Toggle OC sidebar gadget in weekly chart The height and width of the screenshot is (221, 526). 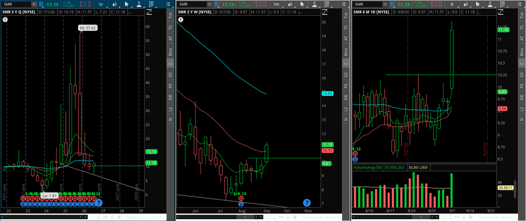click(x=346, y=74)
